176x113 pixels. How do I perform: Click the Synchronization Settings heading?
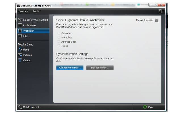72,54
